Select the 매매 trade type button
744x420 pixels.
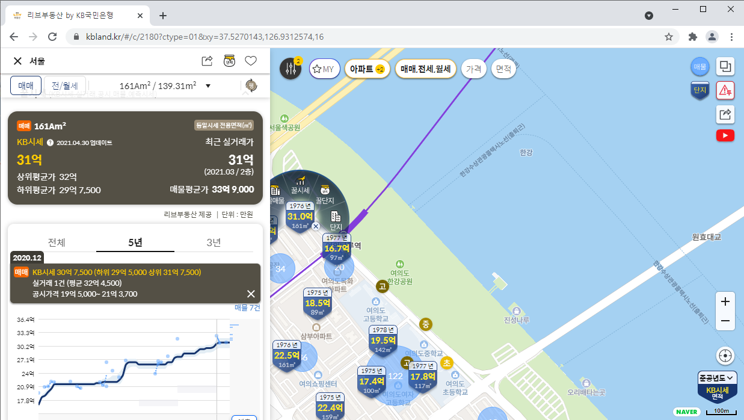click(26, 86)
